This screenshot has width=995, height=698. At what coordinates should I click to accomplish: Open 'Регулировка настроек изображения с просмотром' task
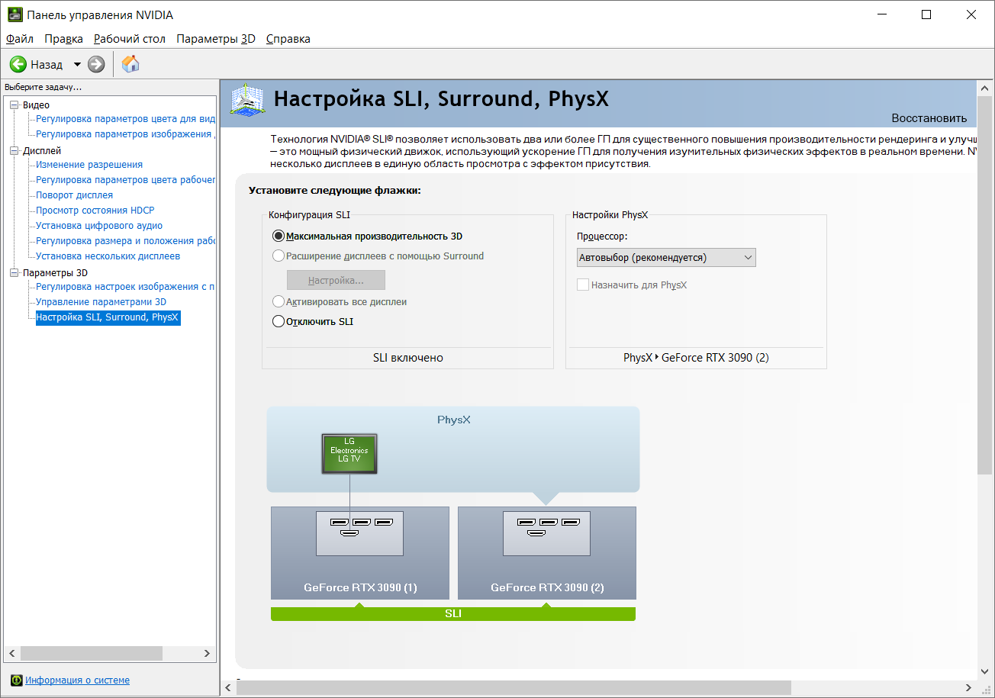tap(126, 287)
